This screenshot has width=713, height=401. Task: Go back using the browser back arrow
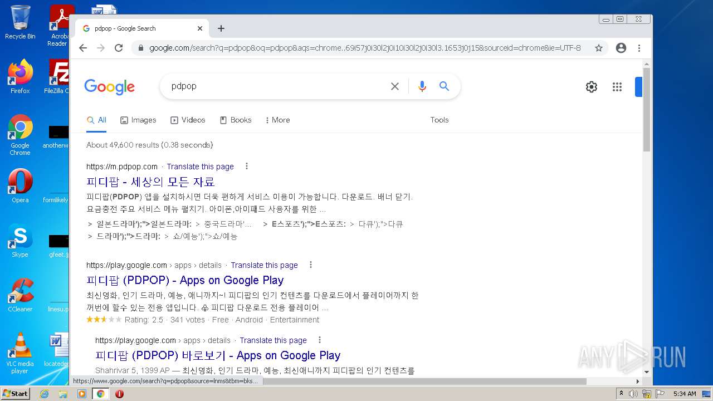click(x=83, y=48)
